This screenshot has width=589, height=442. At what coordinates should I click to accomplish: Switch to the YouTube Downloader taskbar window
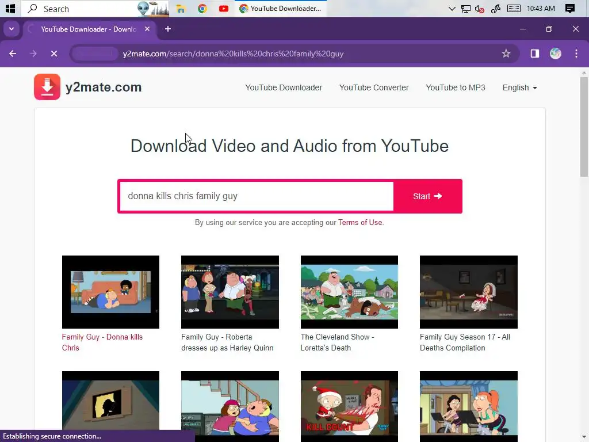[281, 8]
